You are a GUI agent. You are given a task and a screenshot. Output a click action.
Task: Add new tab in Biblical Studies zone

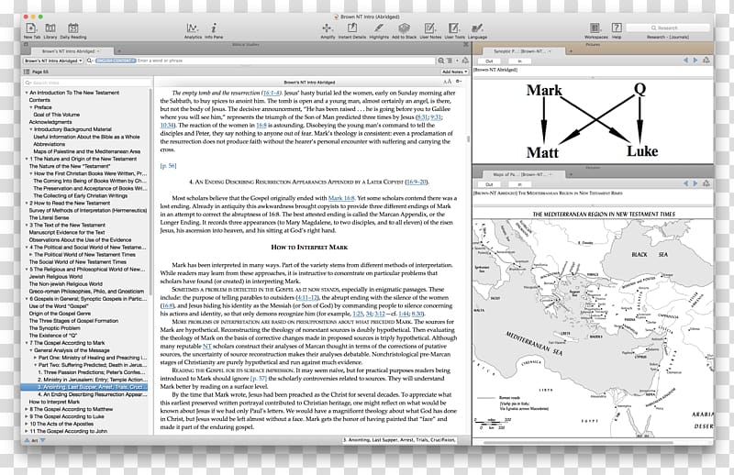[119, 51]
